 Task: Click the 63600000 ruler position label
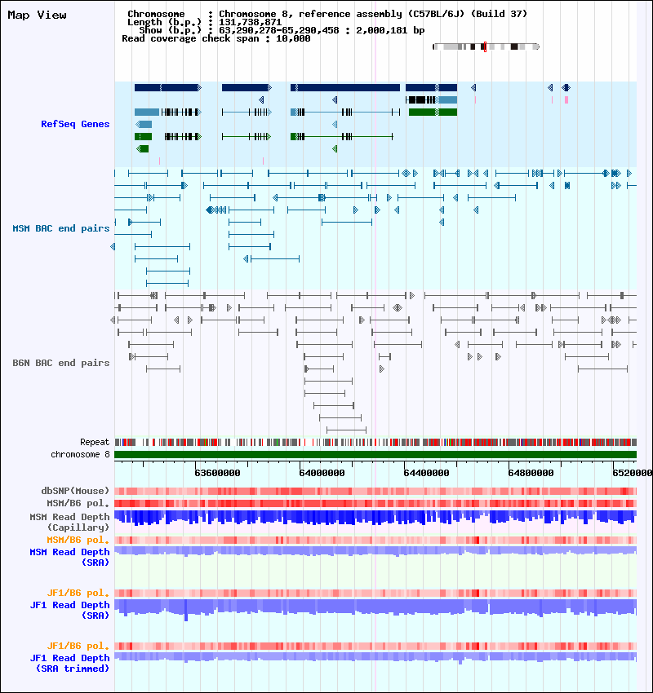217,473
